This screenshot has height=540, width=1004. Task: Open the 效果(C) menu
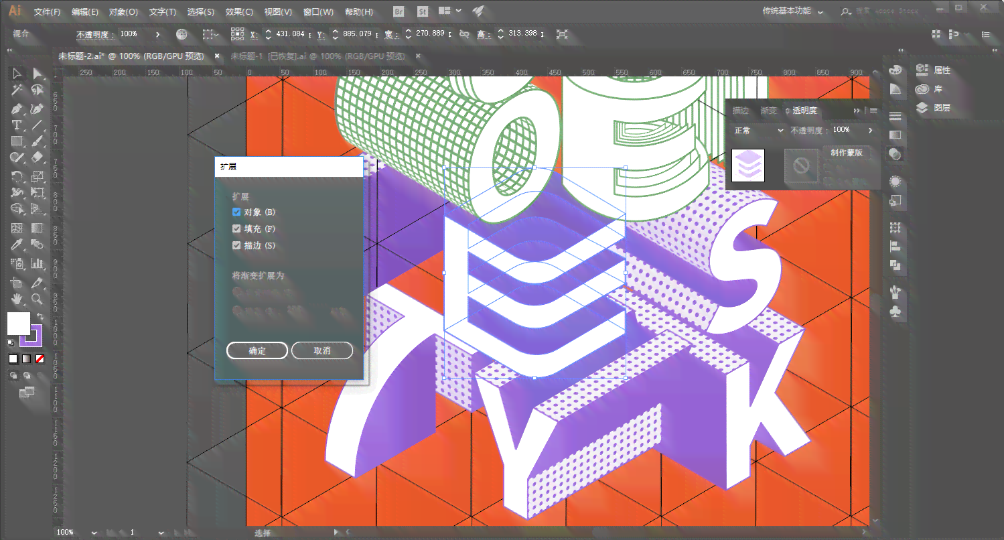tap(239, 12)
